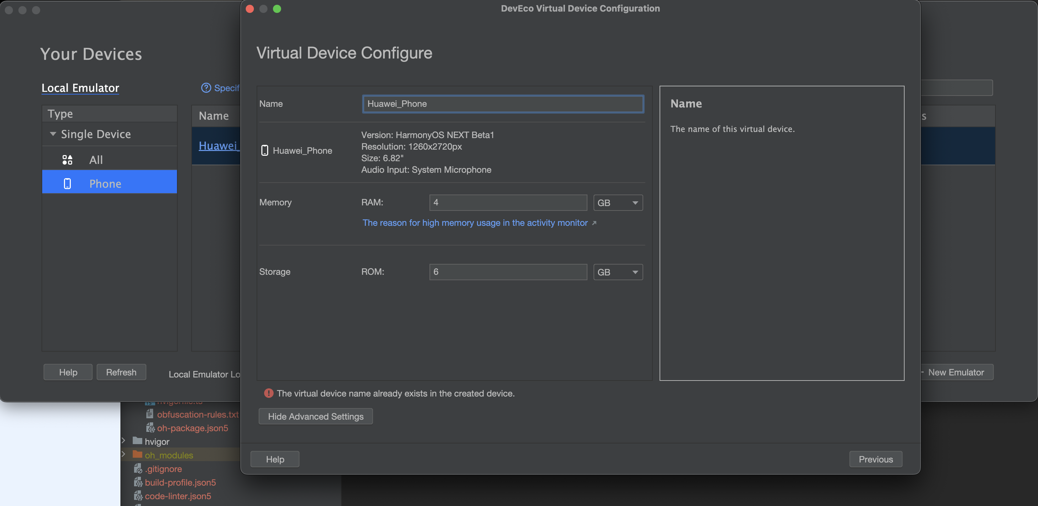1038x506 pixels.
Task: Click the Phone type icon in sidebar
Action: coord(67,184)
